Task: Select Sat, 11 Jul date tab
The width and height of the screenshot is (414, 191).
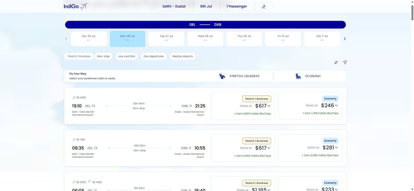Action: click(322, 39)
